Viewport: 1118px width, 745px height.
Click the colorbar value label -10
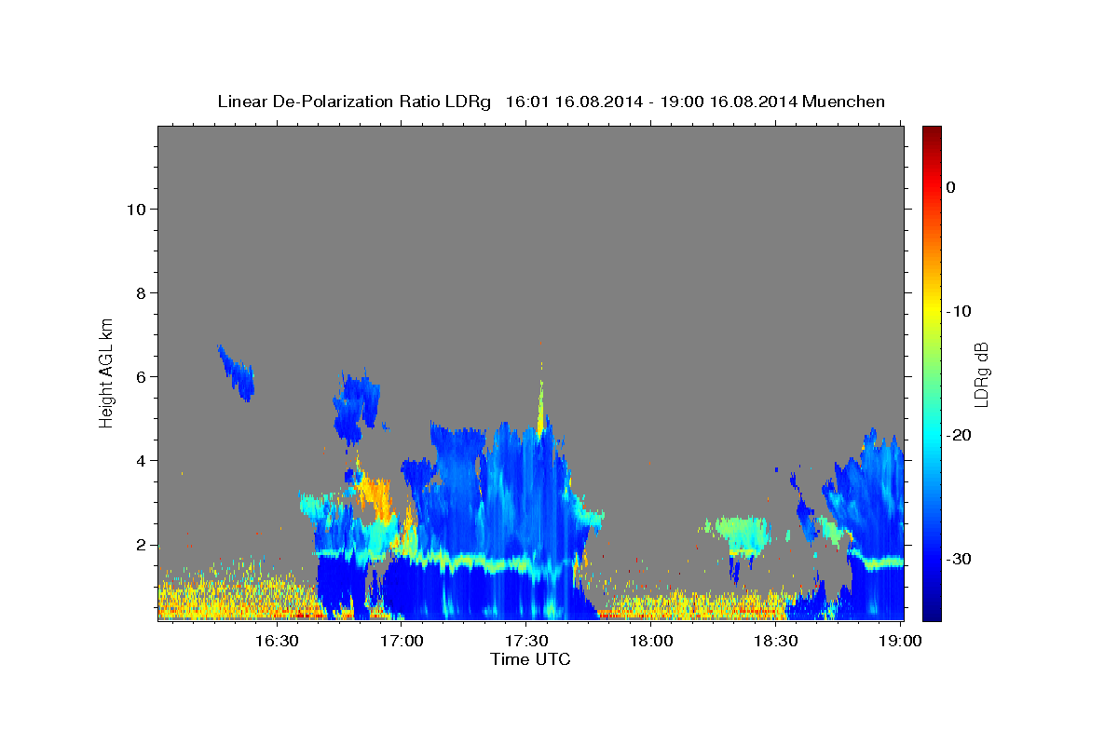tap(959, 311)
